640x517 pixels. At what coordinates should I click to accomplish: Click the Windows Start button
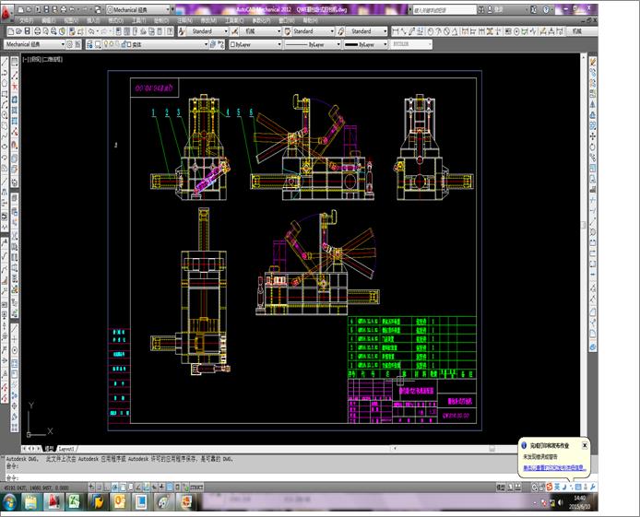pos(11,500)
